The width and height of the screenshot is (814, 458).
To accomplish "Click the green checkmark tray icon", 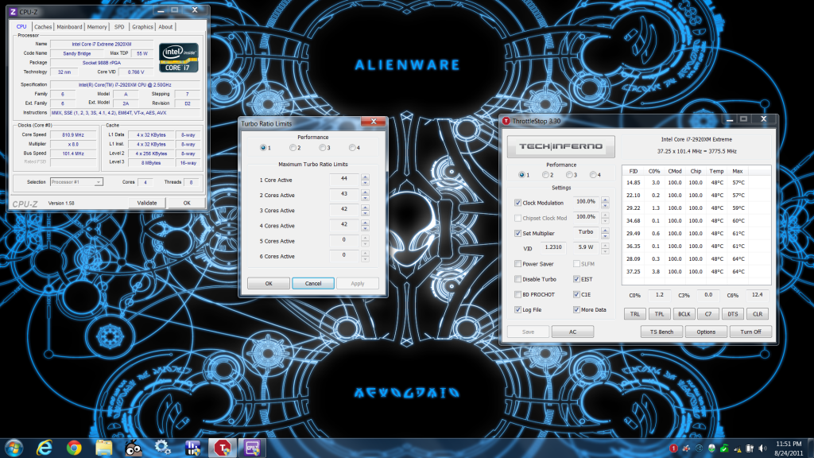I will pos(724,448).
